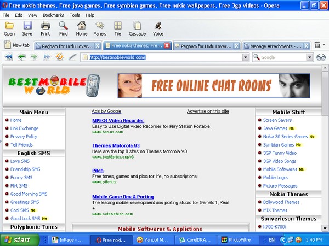Open Mobile Game Dev & Porting link
Screen dimensions: 329x246
point(123,197)
